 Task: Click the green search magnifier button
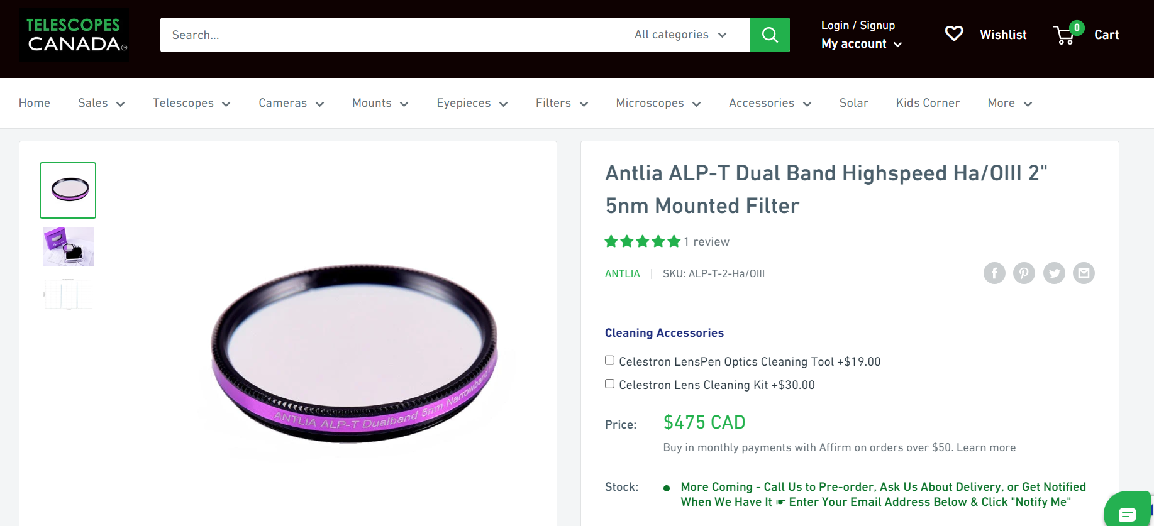coord(770,35)
